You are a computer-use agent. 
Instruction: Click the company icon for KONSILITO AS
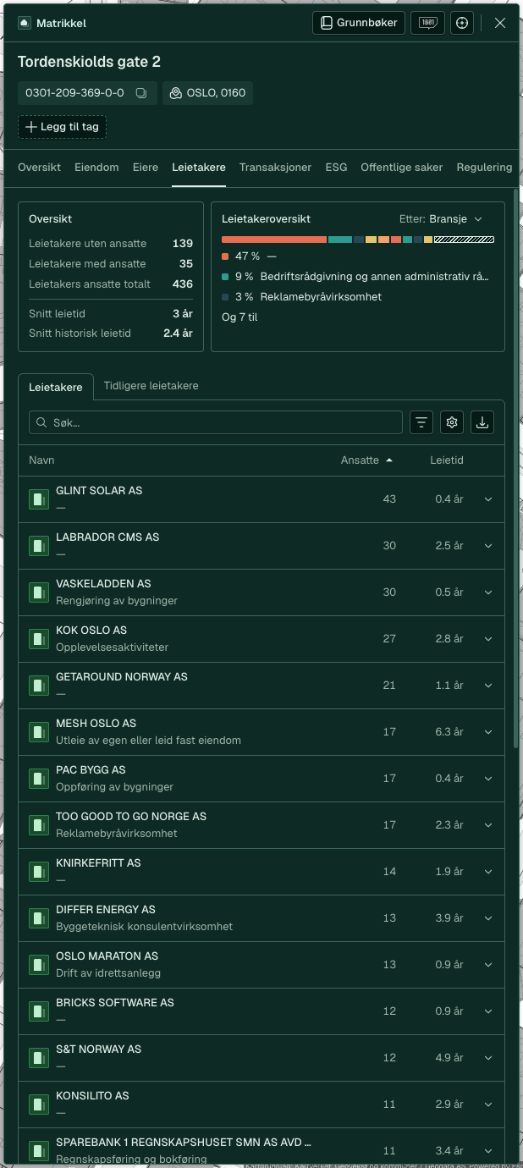pyautogui.click(x=39, y=1105)
